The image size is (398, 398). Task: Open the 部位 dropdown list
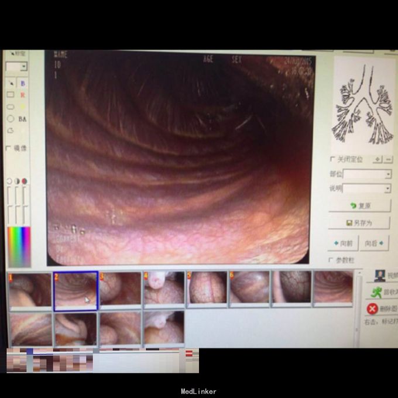(x=387, y=174)
